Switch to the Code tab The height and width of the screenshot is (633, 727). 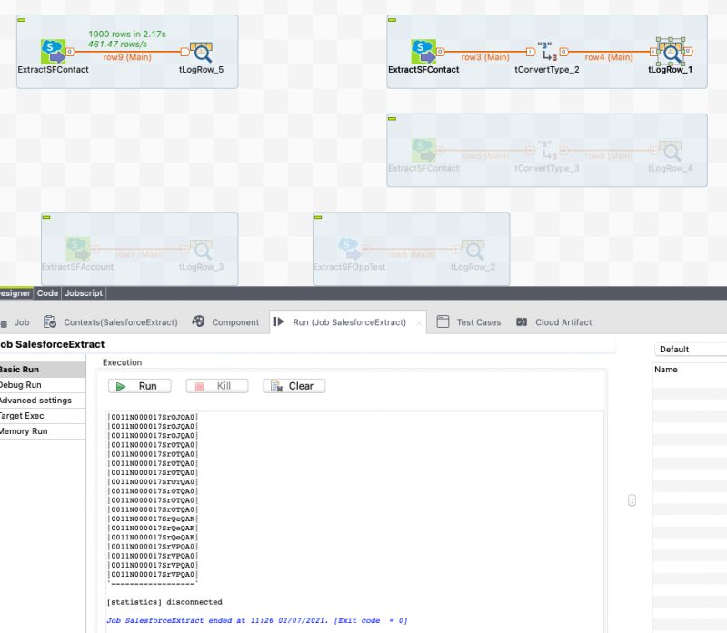tap(46, 293)
